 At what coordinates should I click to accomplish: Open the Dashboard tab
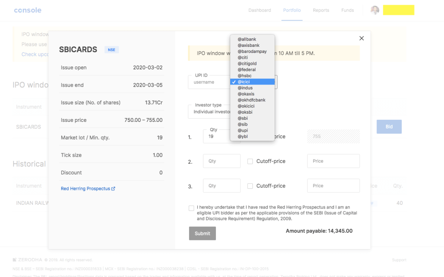[x=260, y=10]
